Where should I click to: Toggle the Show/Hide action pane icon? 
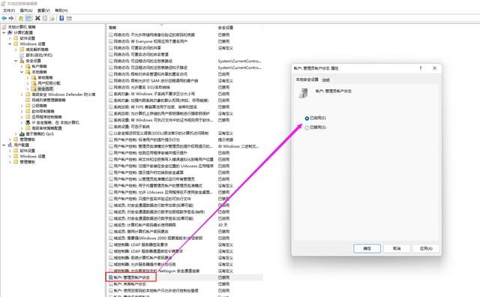(x=69, y=18)
